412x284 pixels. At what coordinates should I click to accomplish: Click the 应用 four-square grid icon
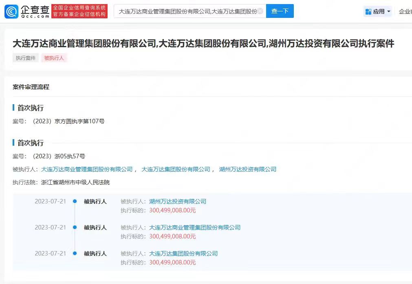(x=368, y=11)
